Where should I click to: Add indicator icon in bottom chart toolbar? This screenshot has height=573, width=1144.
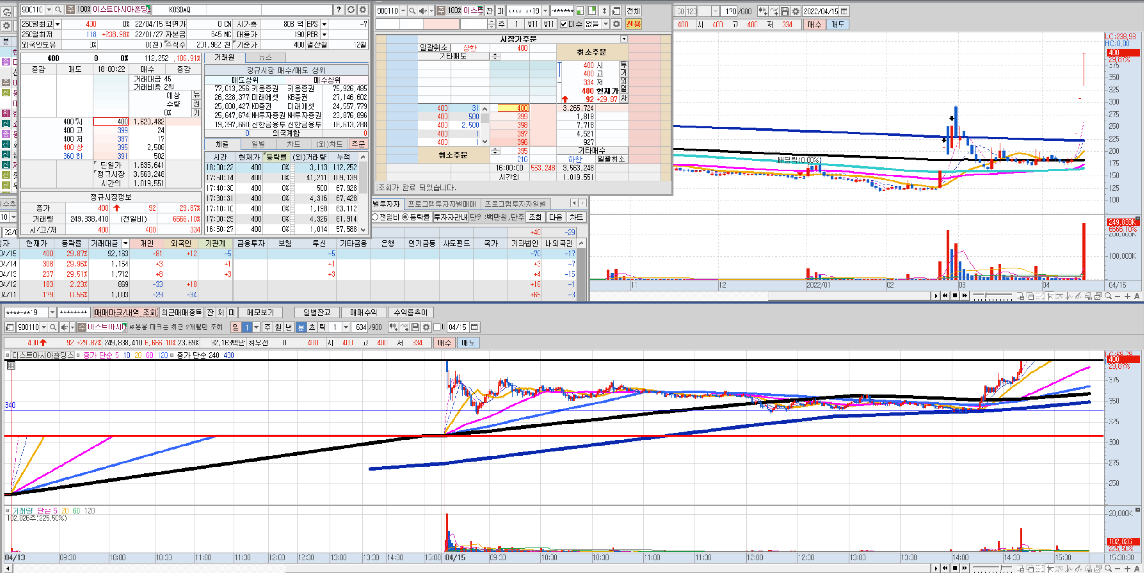click(393, 327)
